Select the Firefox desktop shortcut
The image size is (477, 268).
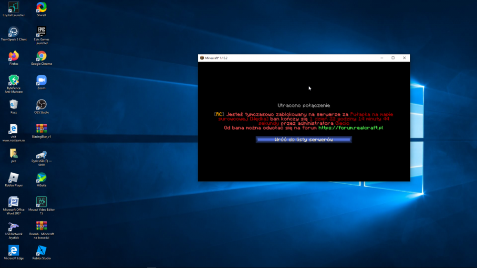tap(14, 56)
